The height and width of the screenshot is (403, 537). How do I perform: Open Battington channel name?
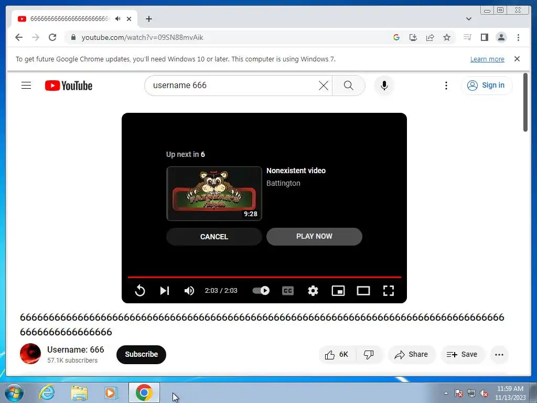pyautogui.click(x=283, y=183)
